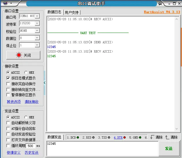The image size is (182, 158).
Task: Click the send data text box
Action: click(102, 148)
